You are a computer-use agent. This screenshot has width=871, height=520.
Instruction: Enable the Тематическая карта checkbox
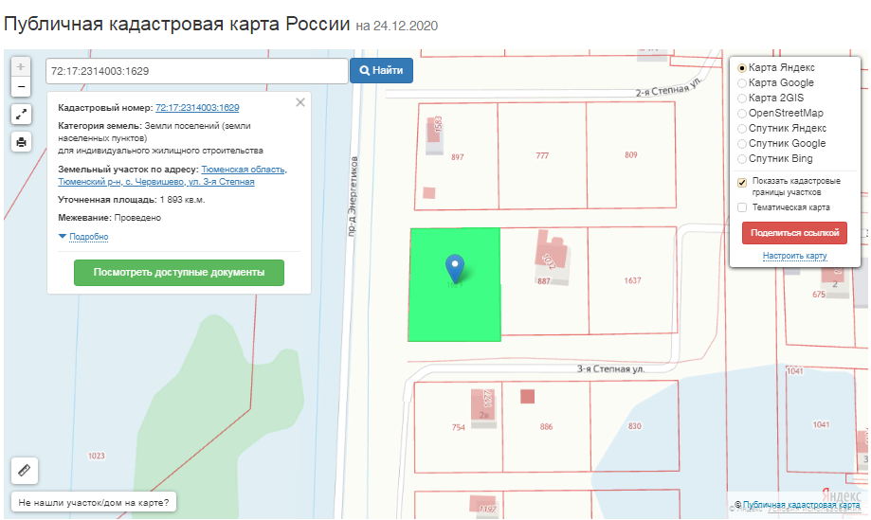pos(742,207)
